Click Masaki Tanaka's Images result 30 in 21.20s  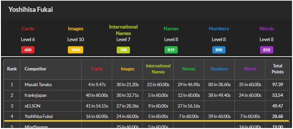pyautogui.click(x=128, y=85)
